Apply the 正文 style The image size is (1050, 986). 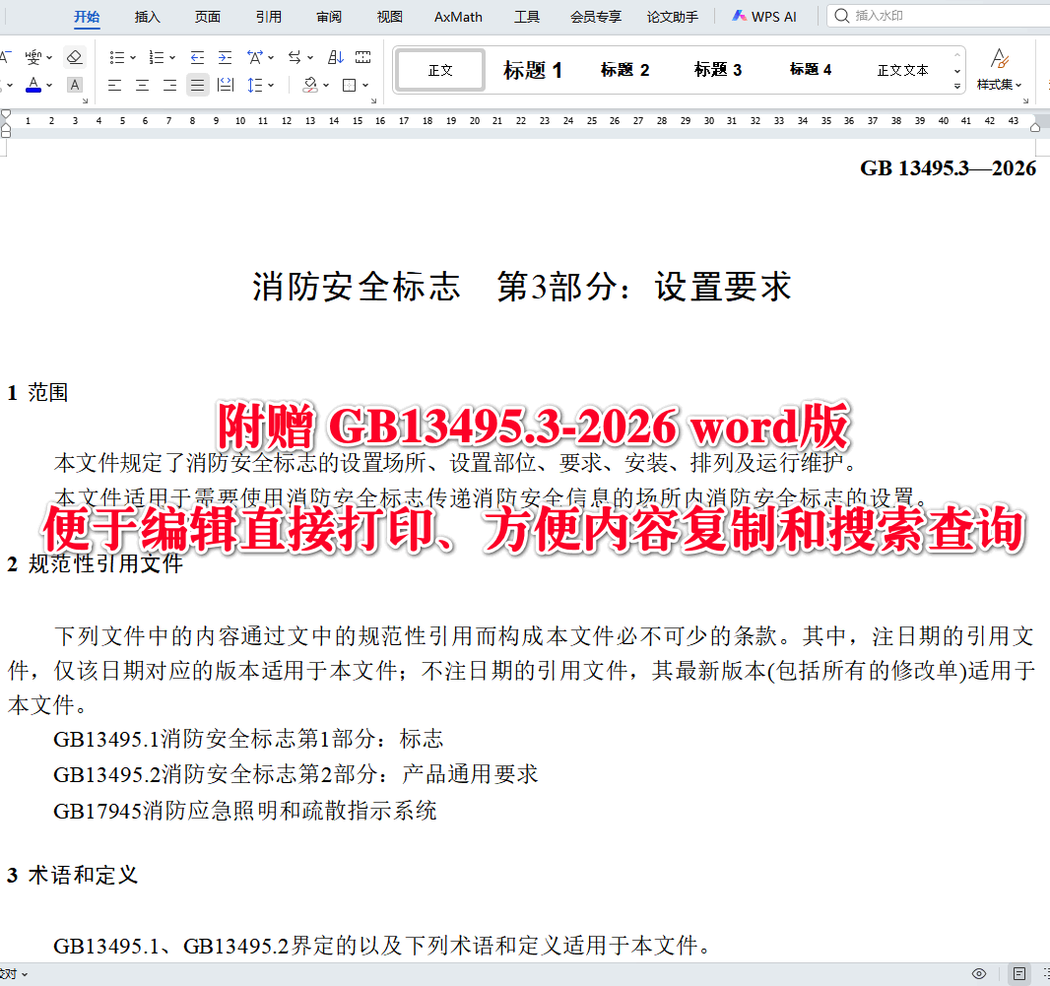pos(438,69)
